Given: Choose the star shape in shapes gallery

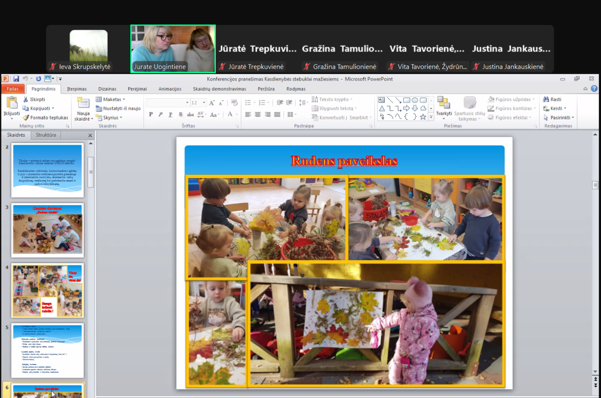Looking at the screenshot, I should click(423, 117).
